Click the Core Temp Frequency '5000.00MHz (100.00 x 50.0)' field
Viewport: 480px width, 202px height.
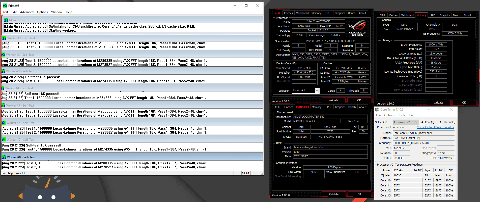tap(423, 143)
